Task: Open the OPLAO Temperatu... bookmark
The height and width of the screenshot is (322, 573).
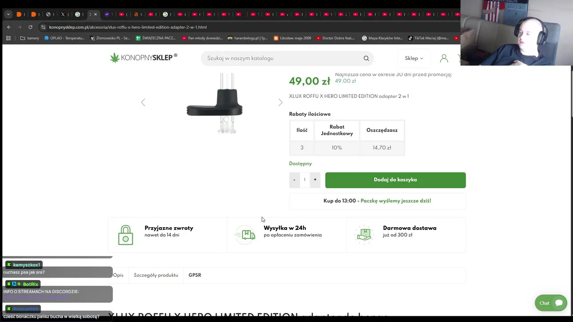Action: [x=64, y=38]
